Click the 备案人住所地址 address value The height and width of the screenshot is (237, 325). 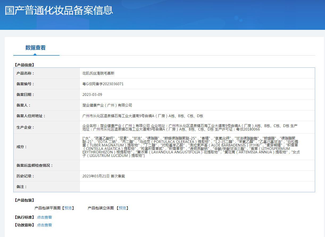[143, 116]
